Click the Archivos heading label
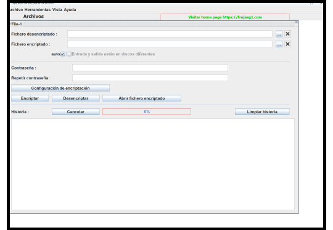This screenshot has width=333, height=230. (33, 17)
